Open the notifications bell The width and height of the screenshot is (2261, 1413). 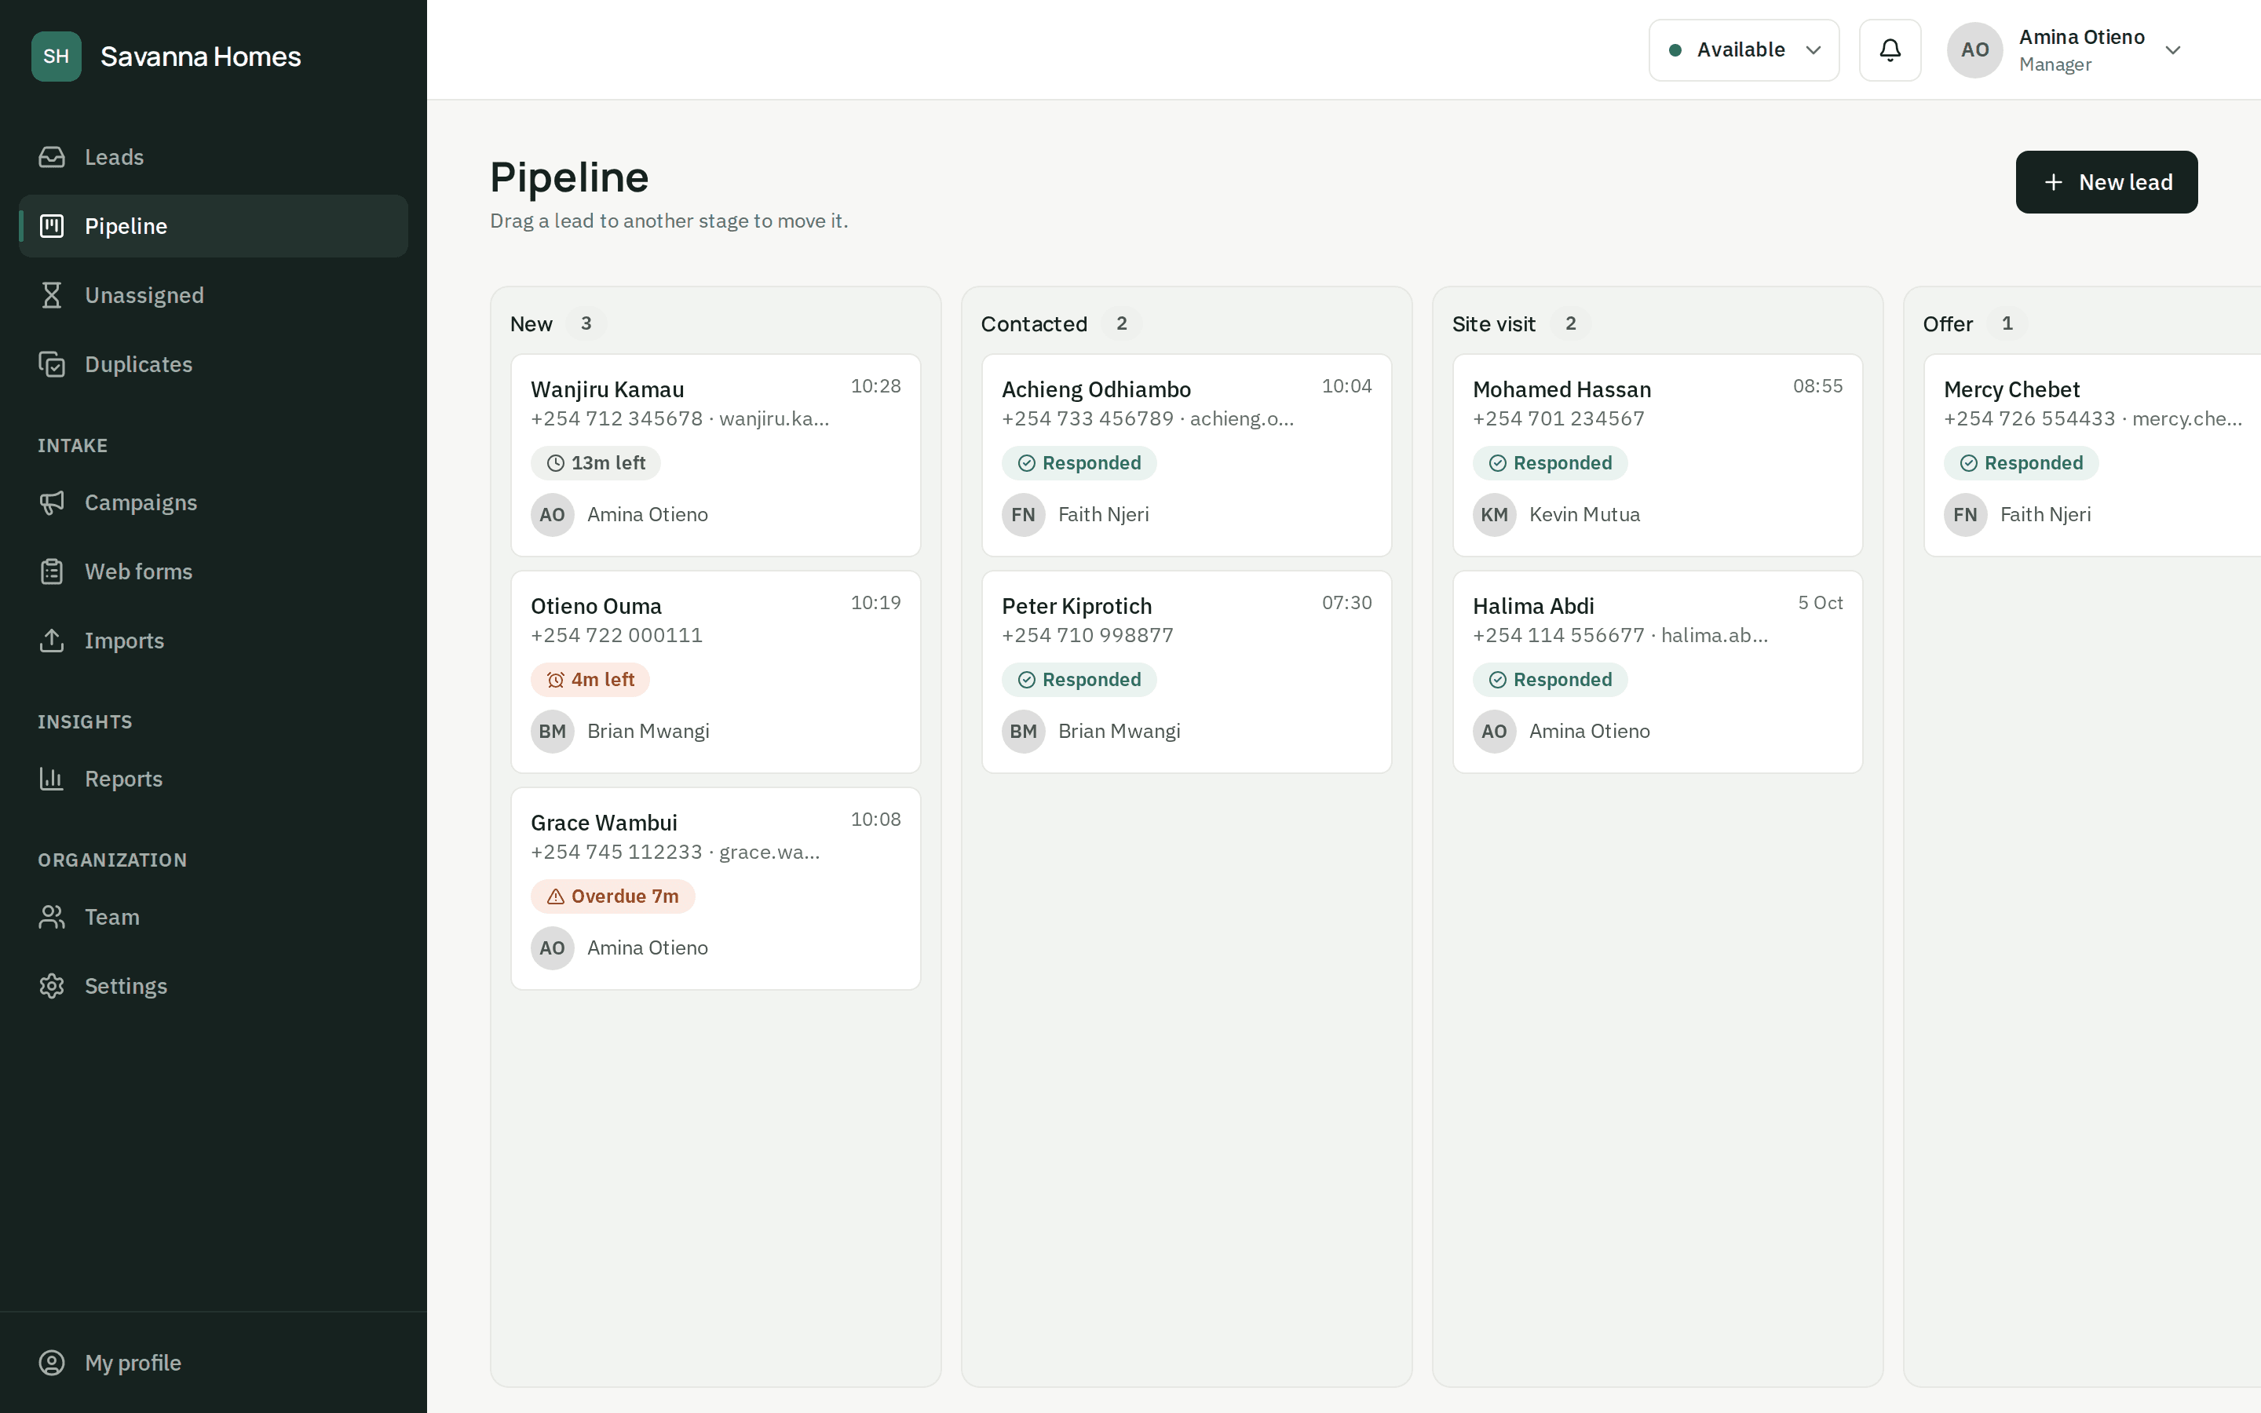point(1889,49)
